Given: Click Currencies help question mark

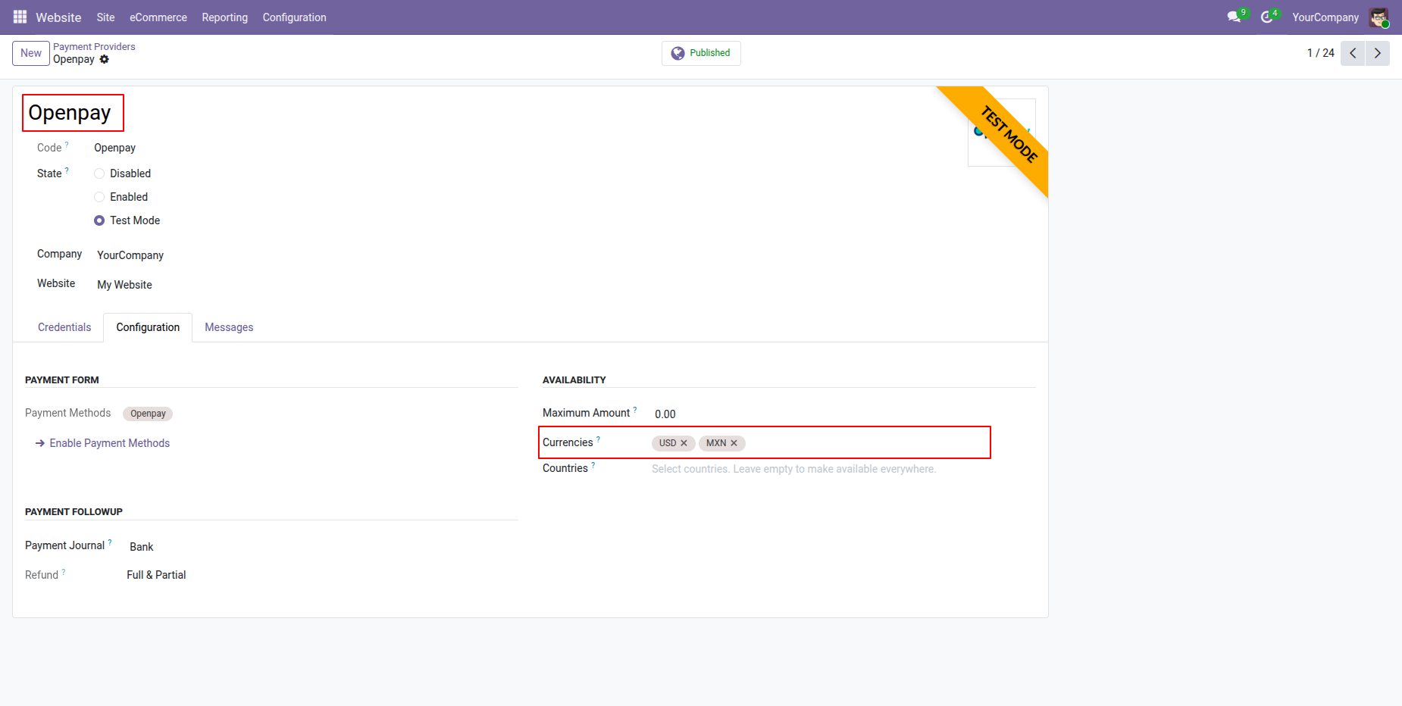Looking at the screenshot, I should pyautogui.click(x=598, y=439).
